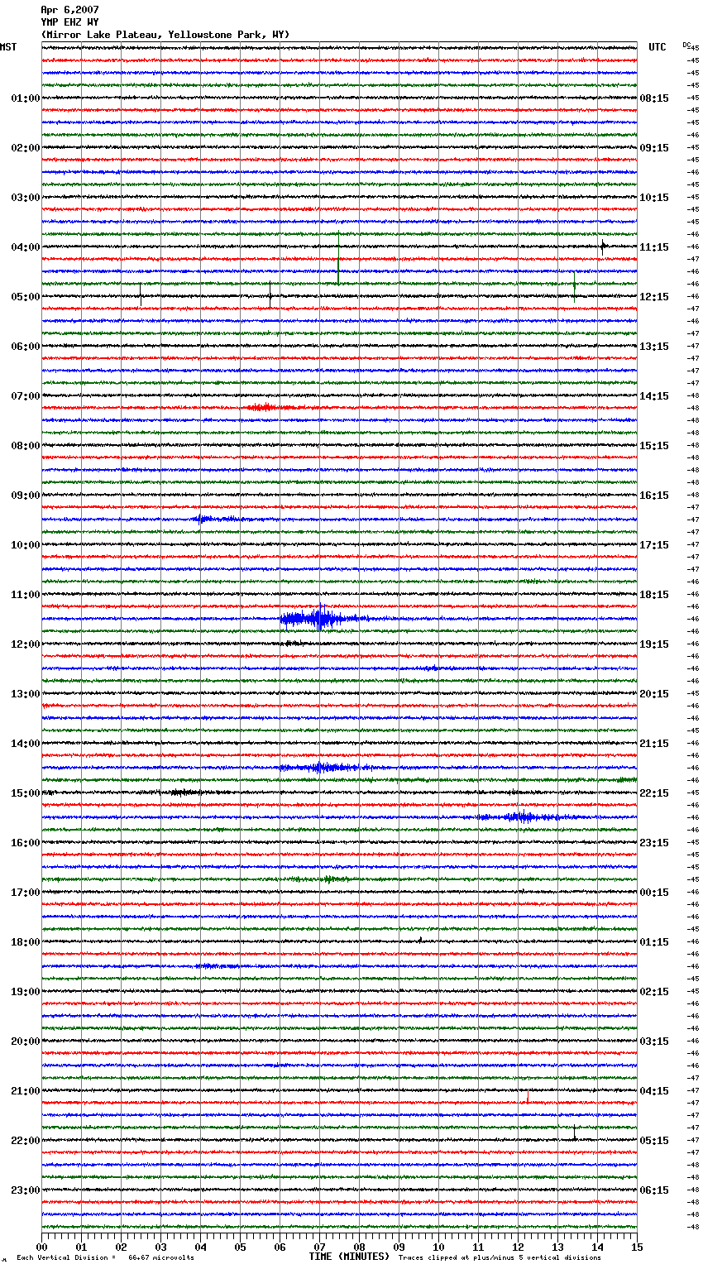
Task: Click UTC time label '22:15'
Action: (654, 793)
